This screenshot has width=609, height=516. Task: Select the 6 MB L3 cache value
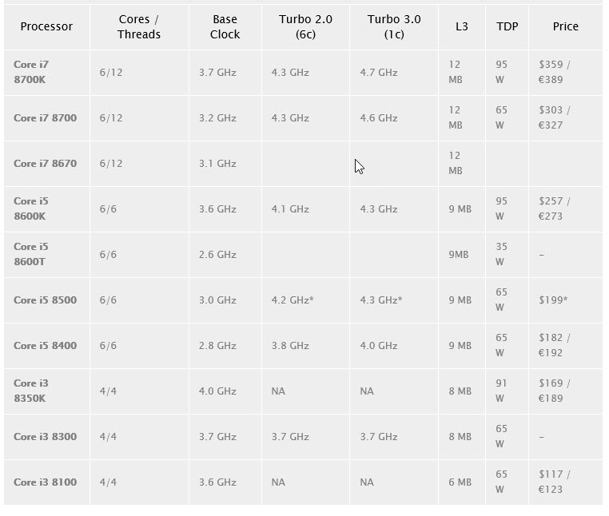click(460, 482)
